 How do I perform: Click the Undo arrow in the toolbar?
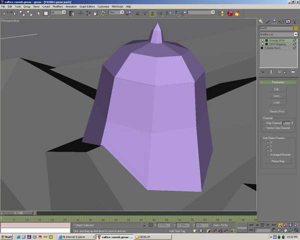click(x=5, y=13)
